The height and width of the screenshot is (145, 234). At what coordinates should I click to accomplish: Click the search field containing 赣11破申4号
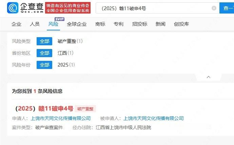click(x=157, y=8)
